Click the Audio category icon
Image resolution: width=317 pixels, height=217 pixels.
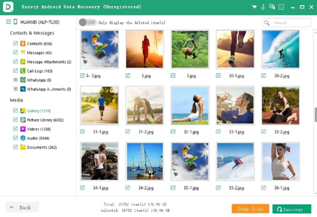click(x=23, y=138)
